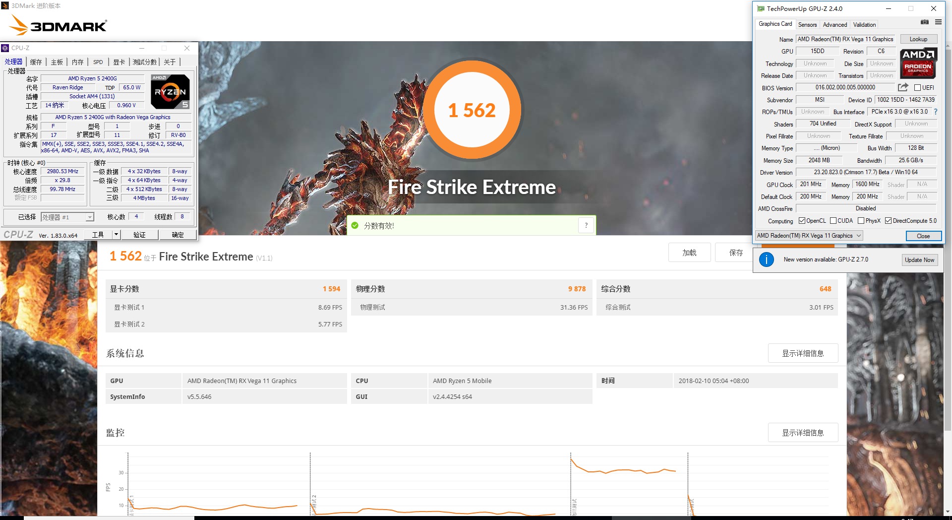Viewport: 952px width, 520px height.
Task: Click the 工具 button in CPU-Z
Action: [x=98, y=235]
